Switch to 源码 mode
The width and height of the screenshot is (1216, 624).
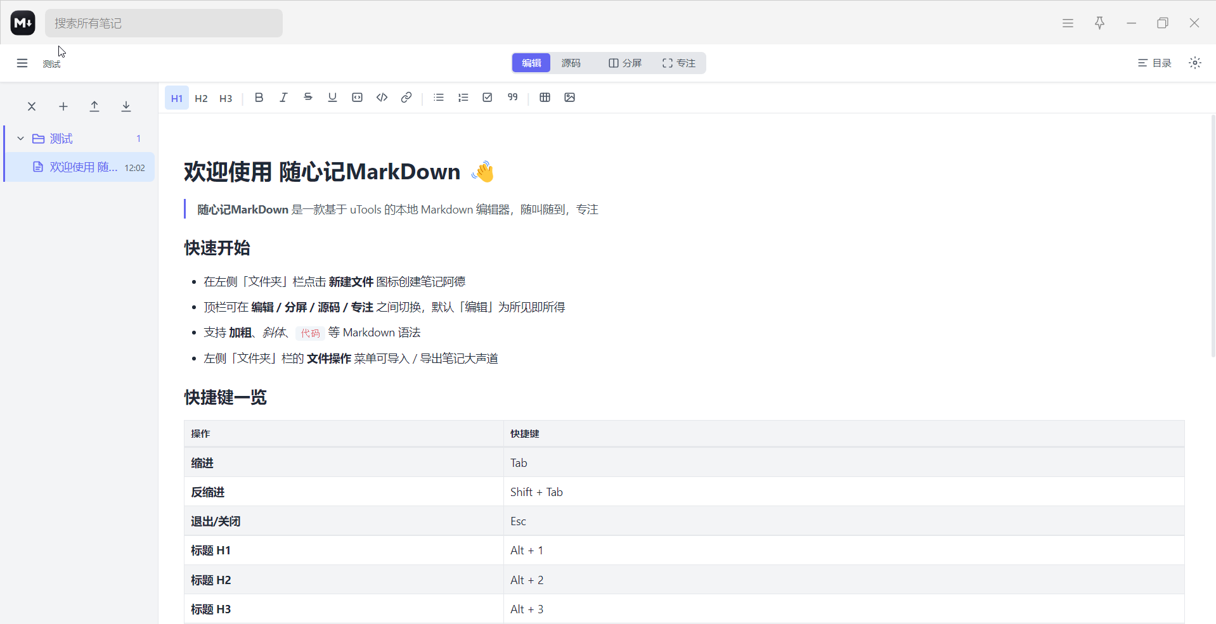(x=571, y=63)
